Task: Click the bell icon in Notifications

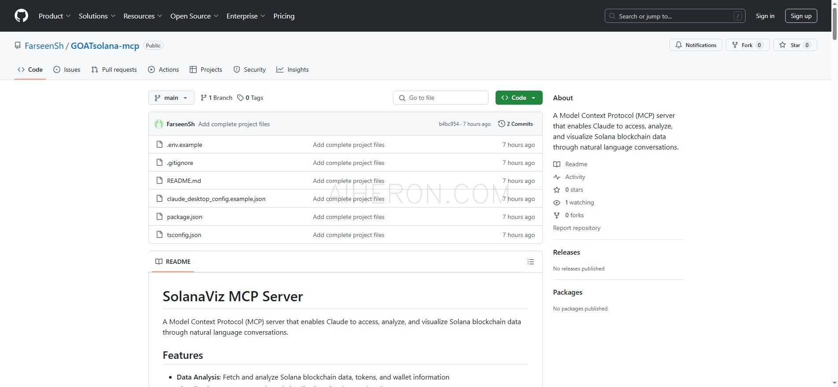Action: tap(679, 45)
